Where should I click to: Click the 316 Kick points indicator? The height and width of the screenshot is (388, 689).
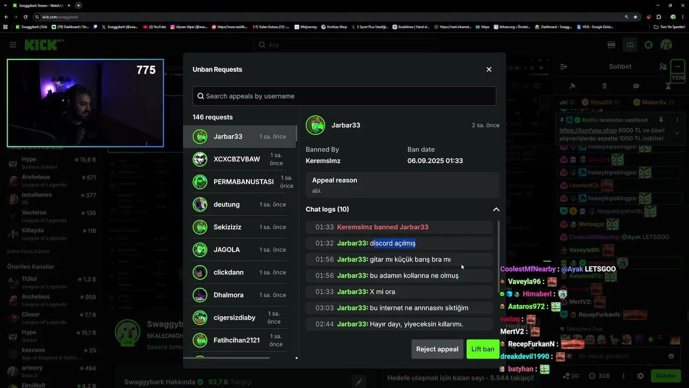coord(599,376)
